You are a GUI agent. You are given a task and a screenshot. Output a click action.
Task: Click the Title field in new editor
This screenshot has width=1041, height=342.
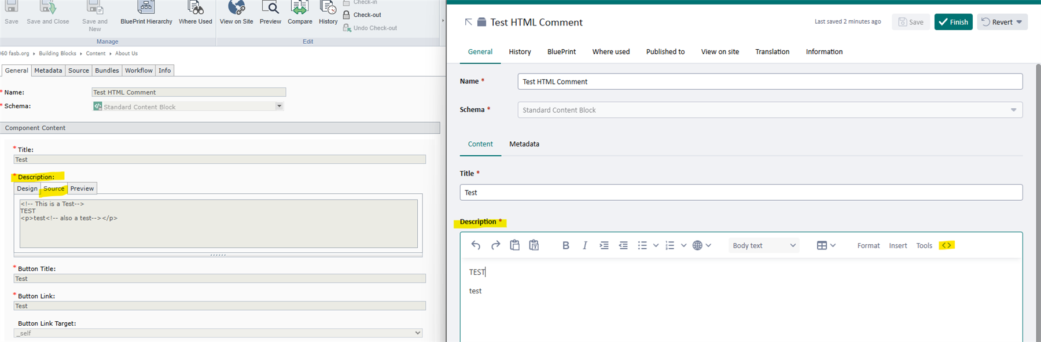point(741,192)
